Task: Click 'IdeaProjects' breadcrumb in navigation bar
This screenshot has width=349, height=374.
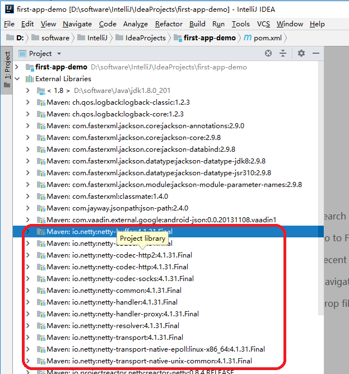Action: [x=146, y=38]
